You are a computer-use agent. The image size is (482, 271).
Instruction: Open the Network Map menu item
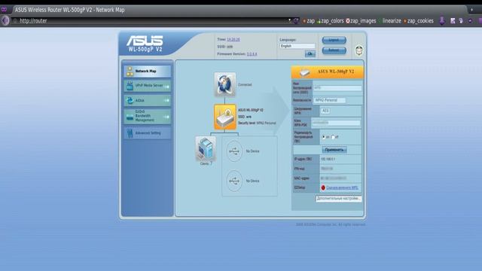tap(148, 71)
